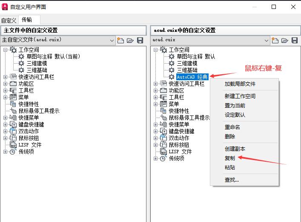Image resolution: width=301 pixels, height=222 pixels.
Task: Switch to 传输 tab
Action: tap(29, 20)
